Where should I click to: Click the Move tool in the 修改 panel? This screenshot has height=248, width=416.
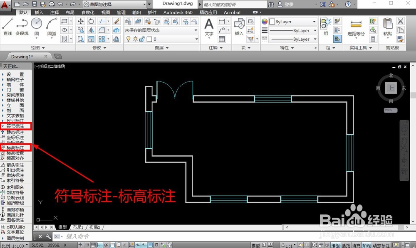(x=81, y=21)
